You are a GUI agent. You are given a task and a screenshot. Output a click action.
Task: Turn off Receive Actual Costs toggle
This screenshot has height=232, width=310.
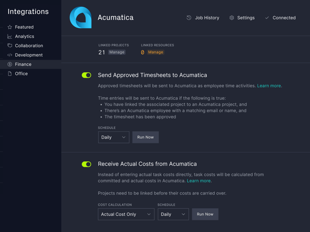click(87, 164)
